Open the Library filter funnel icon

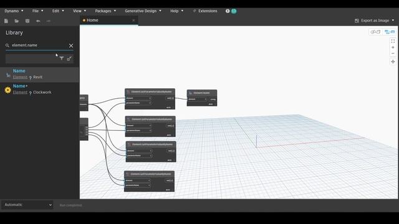(62, 58)
